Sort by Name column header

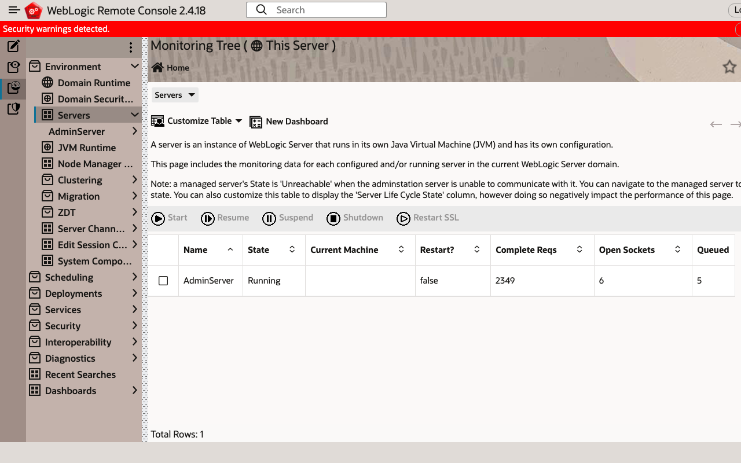pos(210,250)
